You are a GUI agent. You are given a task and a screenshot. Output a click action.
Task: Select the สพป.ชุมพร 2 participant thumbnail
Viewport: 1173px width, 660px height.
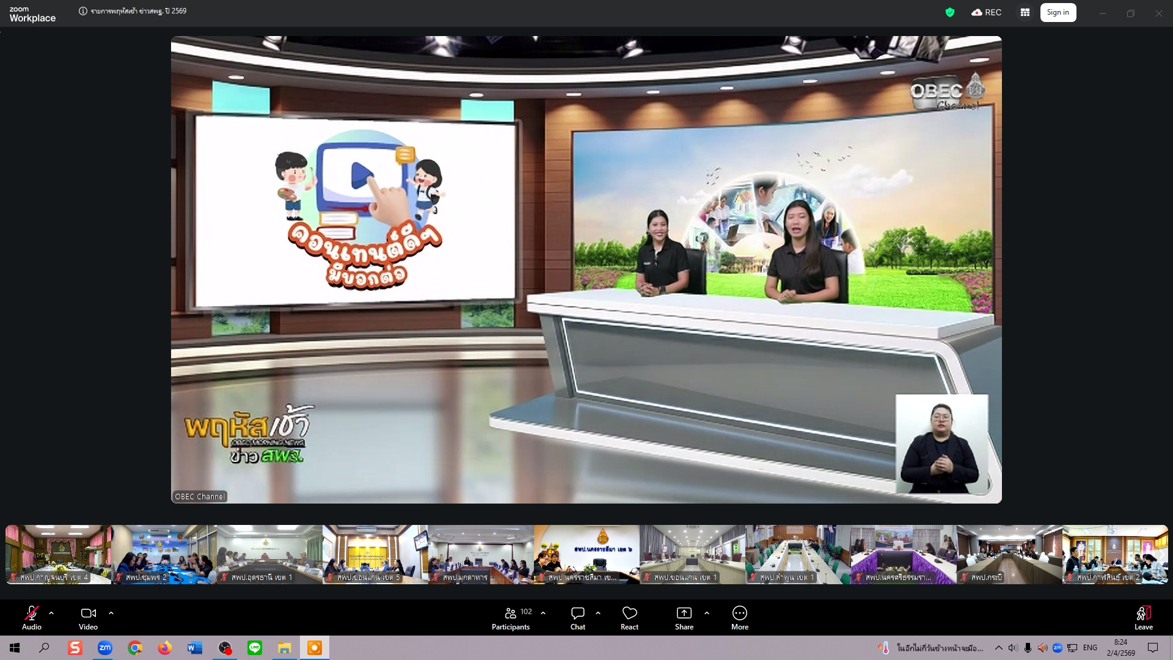tap(164, 554)
